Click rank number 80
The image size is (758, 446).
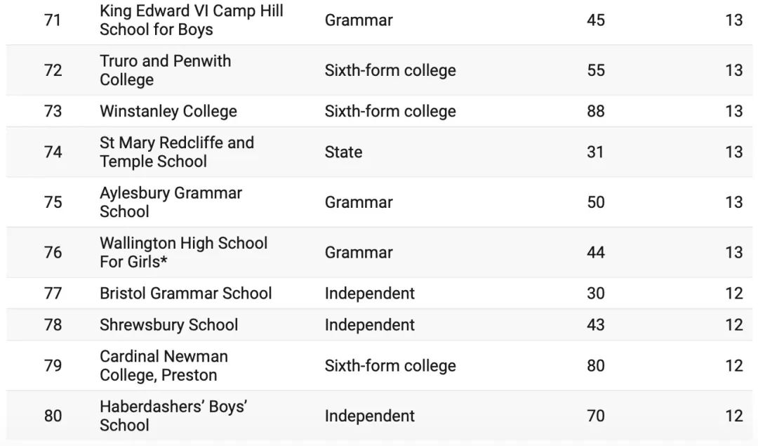53,416
